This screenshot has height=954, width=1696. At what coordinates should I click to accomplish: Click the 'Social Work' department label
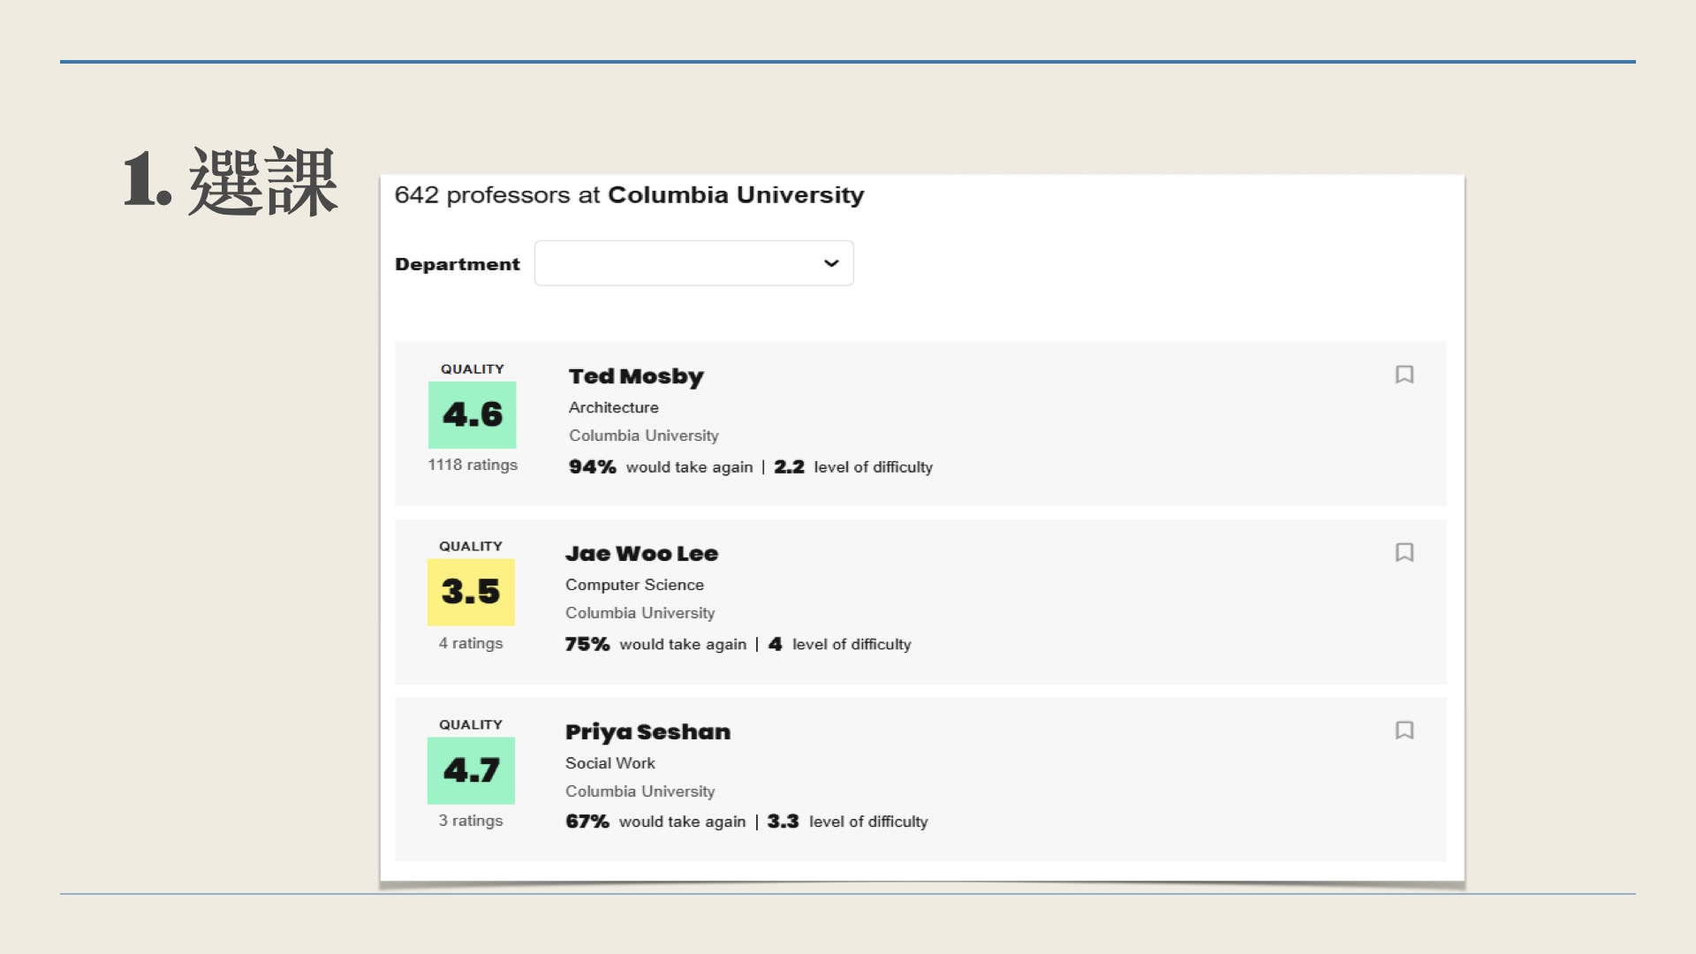pos(610,763)
